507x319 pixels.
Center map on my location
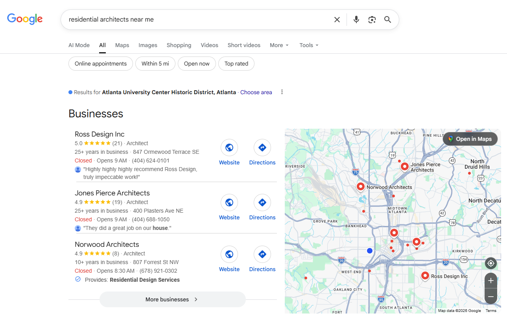point(491,263)
